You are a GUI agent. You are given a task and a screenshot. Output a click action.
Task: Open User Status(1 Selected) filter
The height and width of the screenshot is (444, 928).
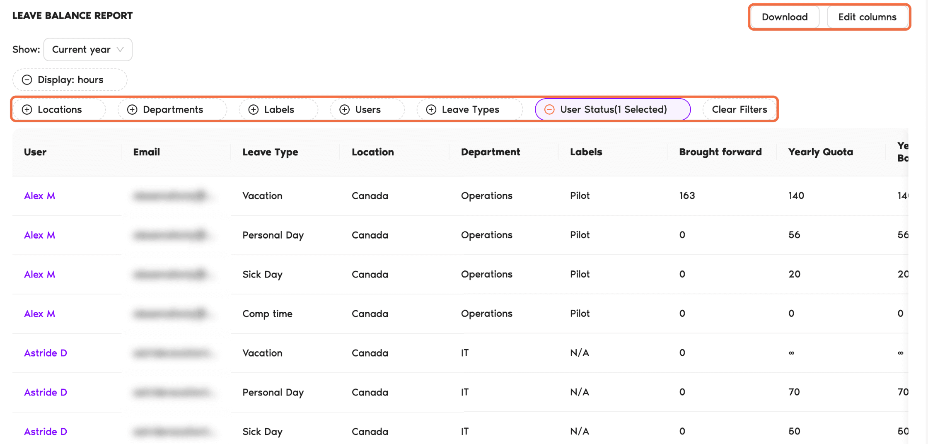(613, 109)
